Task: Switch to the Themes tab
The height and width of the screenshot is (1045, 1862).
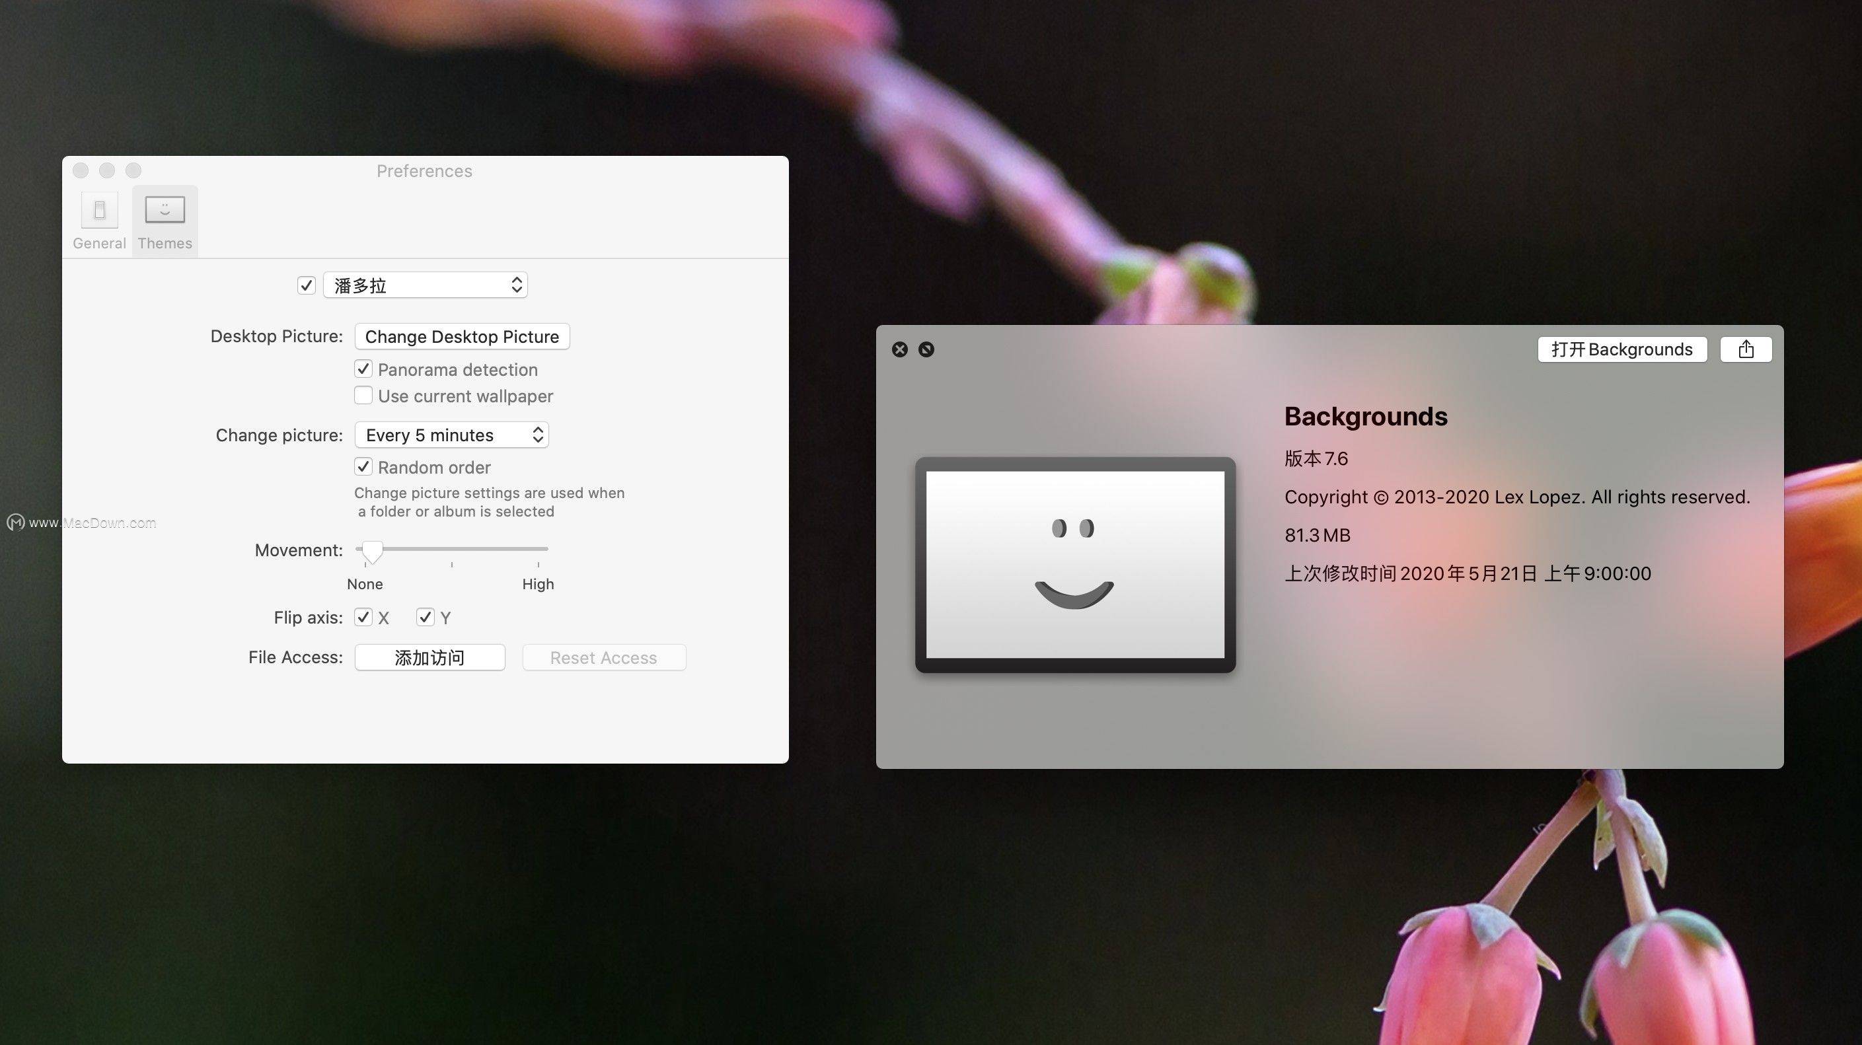Action: click(165, 221)
